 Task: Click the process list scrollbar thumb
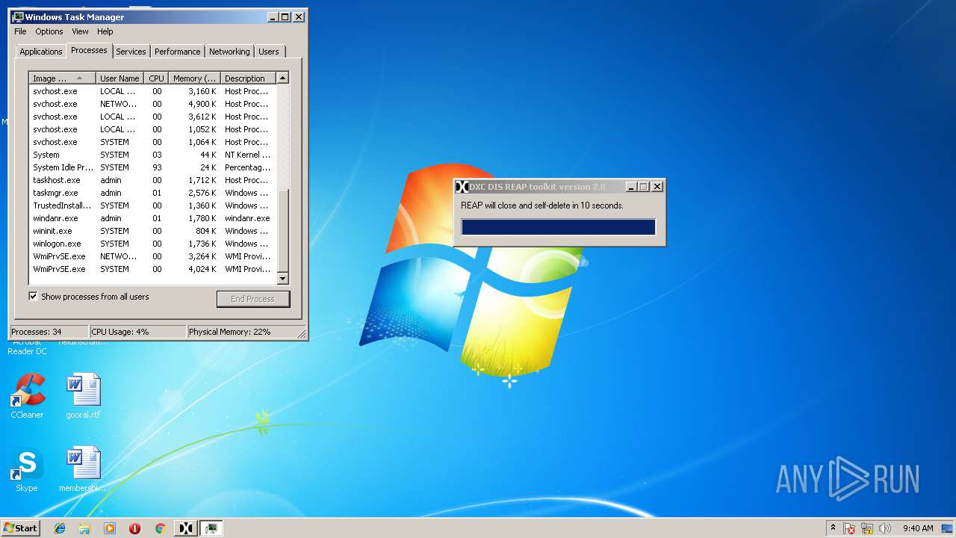[282, 229]
